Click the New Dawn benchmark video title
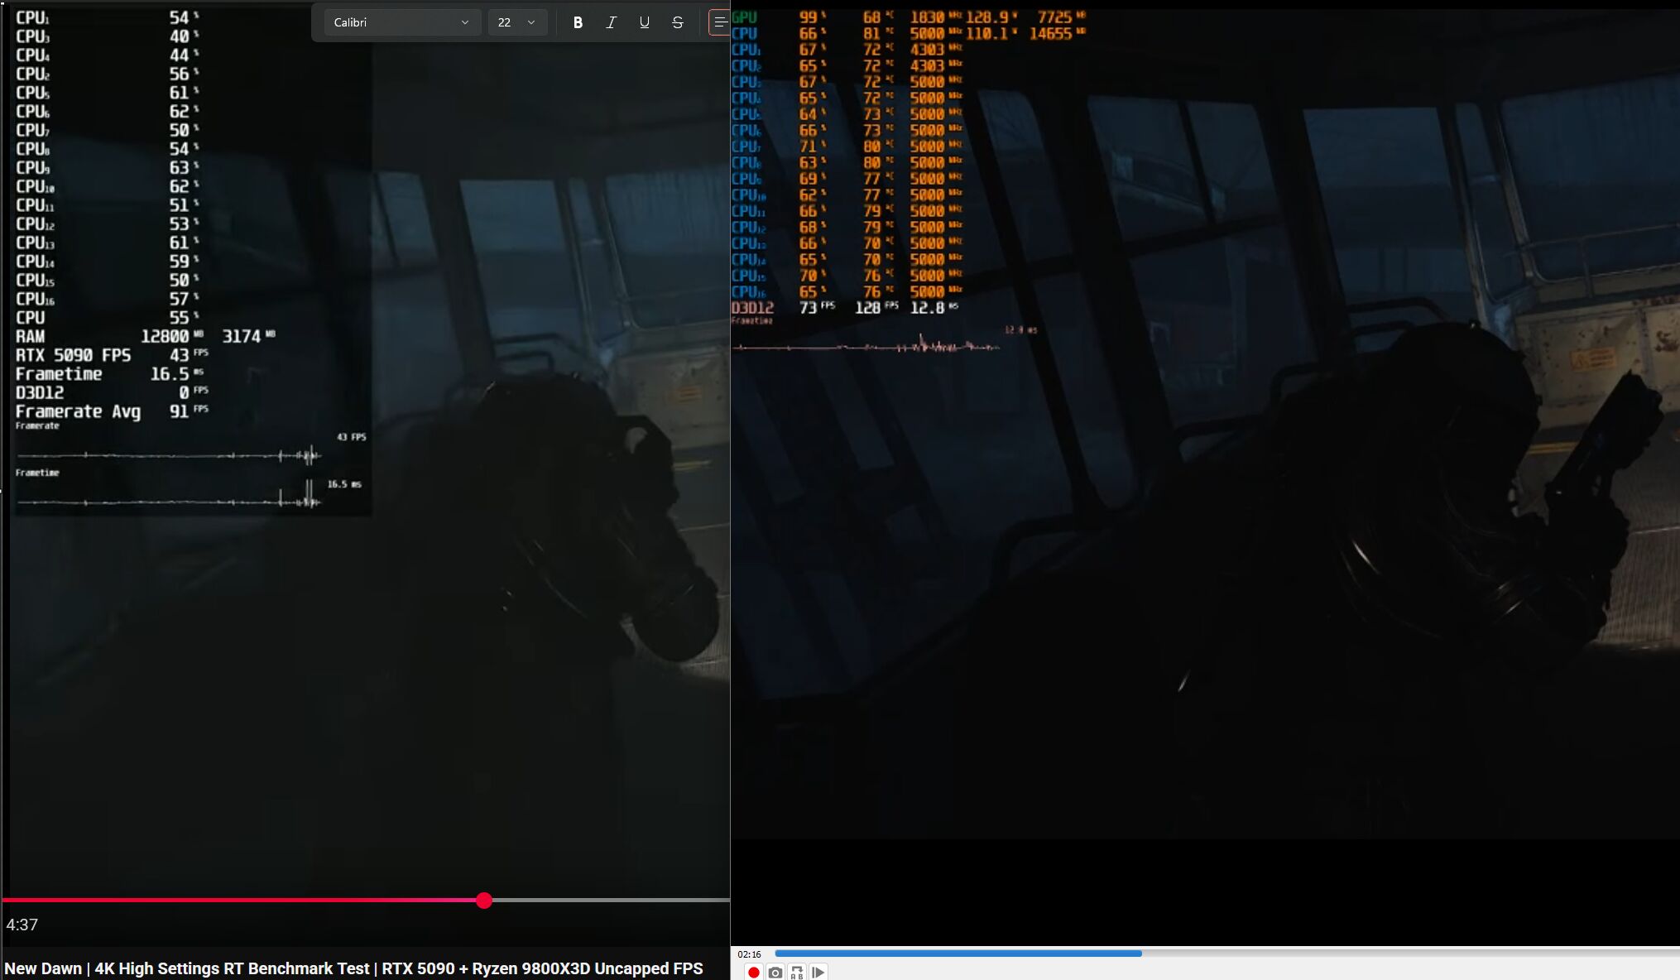The height and width of the screenshot is (980, 1680). point(353,968)
